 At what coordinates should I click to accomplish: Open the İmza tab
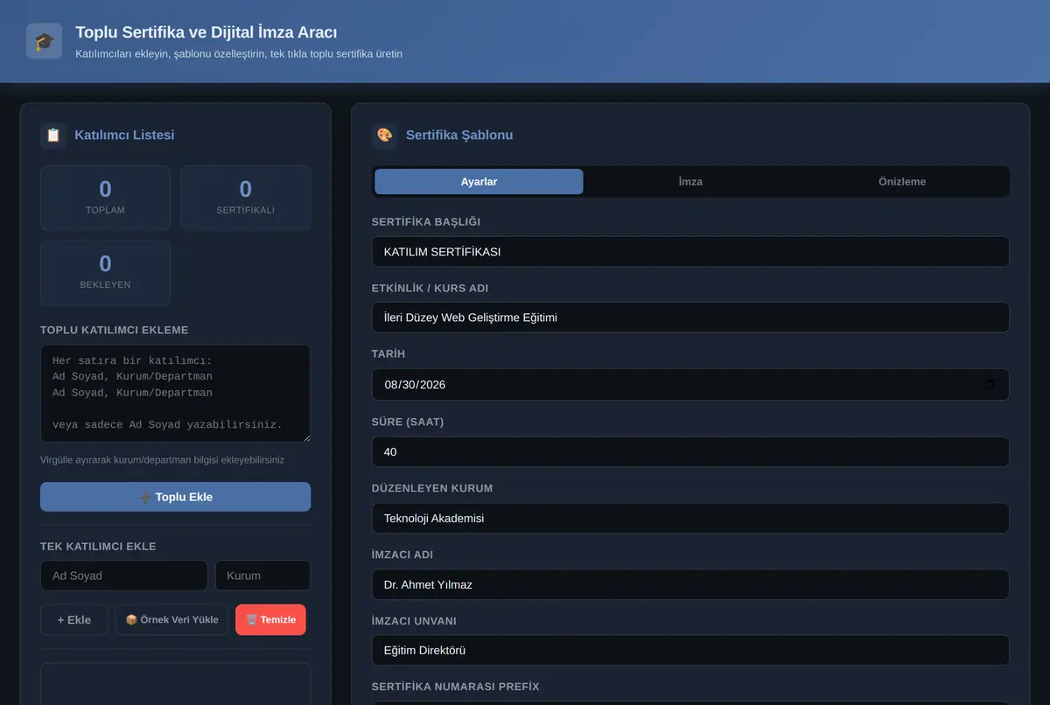point(690,181)
